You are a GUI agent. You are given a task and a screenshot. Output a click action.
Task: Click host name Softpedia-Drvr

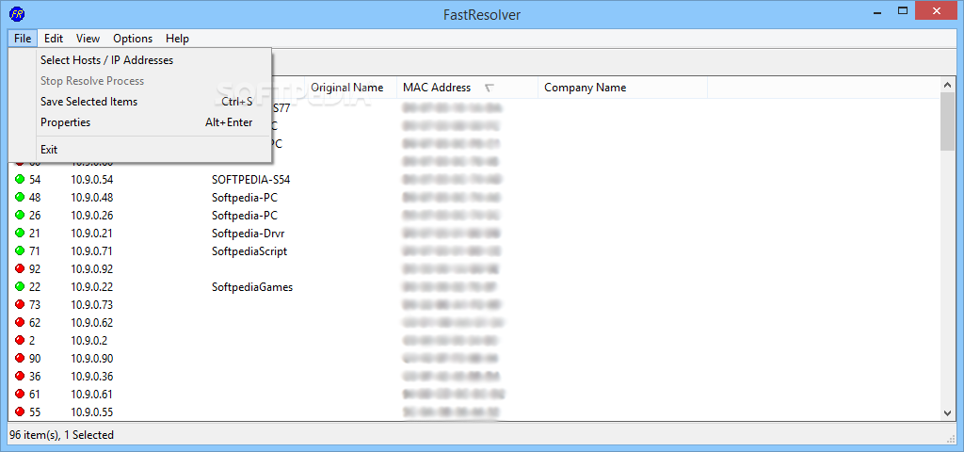(x=249, y=234)
